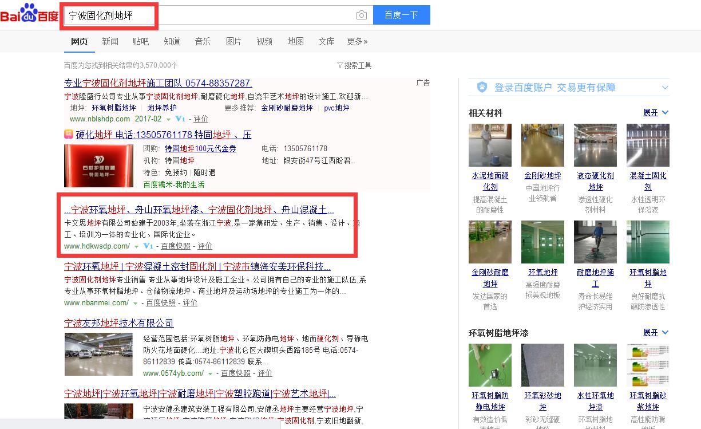Screen dimensions: 701x429
Task: Click the 金刚砂地坪 sidebar thumbnail
Action: tap(542, 145)
